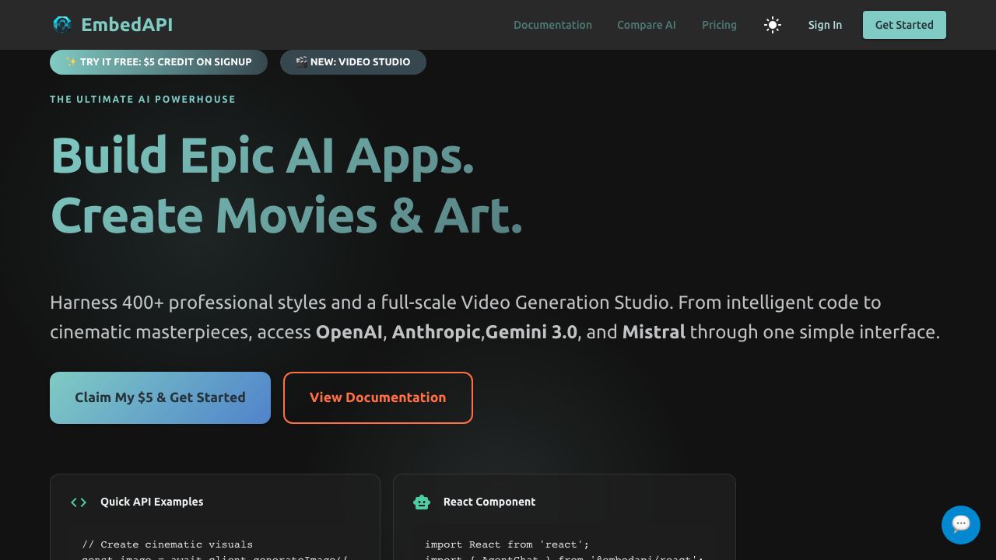The height and width of the screenshot is (560, 996).
Task: Click the 'Build Epic AI Apps.' headline
Action: (262, 155)
